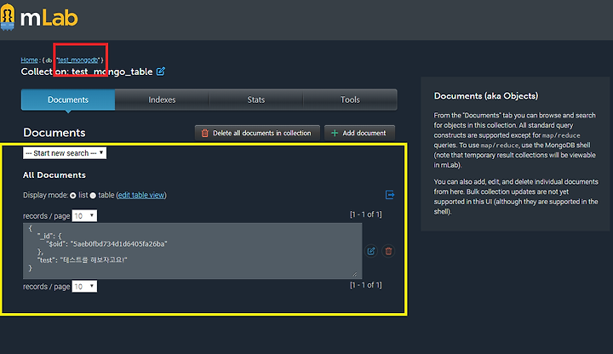613x354 pixels.
Task: Select the list display mode radio
Action: pyautogui.click(x=73, y=196)
